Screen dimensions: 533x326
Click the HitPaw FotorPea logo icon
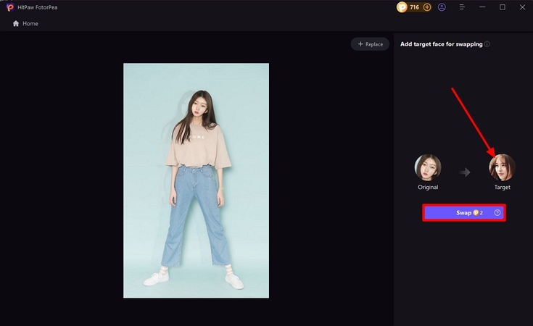pos(10,7)
